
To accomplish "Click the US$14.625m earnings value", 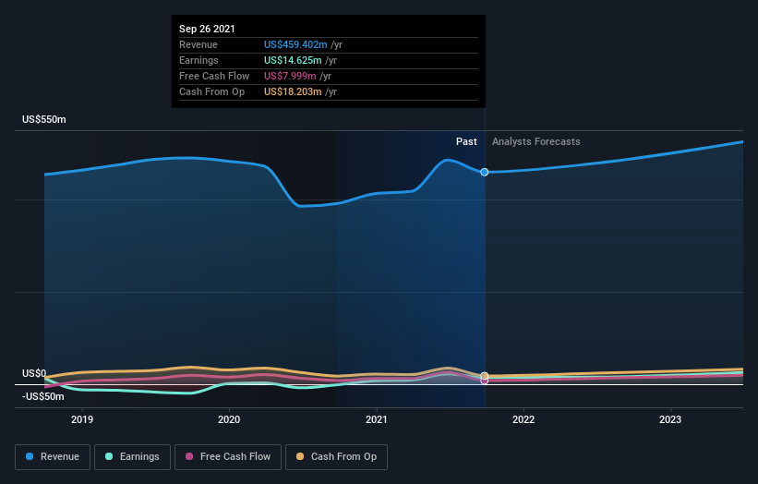I will [x=293, y=60].
